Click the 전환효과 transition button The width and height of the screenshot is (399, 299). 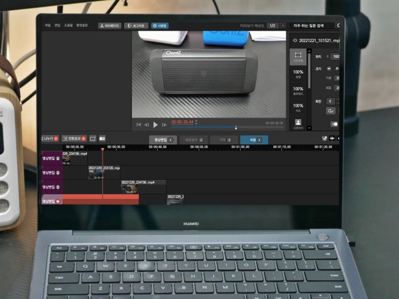[74, 138]
